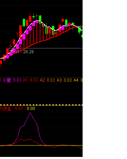Click the 20.28 price level label
The image size is (127, 159).
pyautogui.click(x=28, y=52)
